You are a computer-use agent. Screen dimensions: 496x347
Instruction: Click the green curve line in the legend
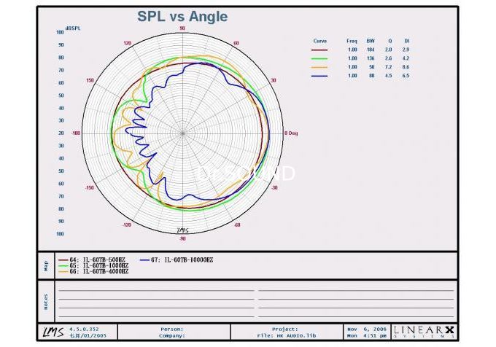click(319, 58)
